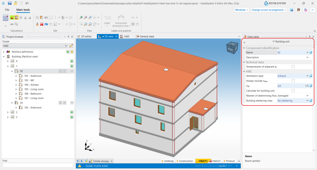Toggle the Underlay layer visibility bulb
The height and width of the screenshot is (170, 317).
coord(162,161)
